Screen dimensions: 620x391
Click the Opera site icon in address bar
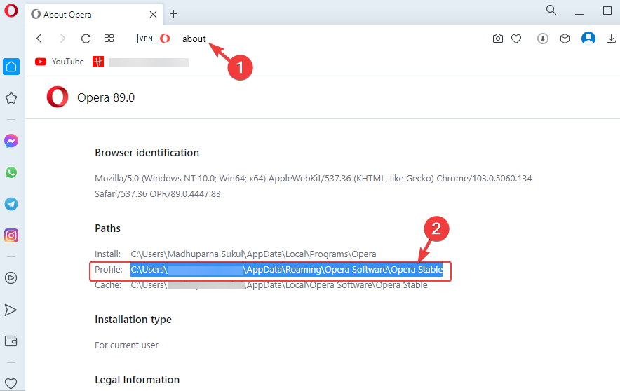(165, 39)
